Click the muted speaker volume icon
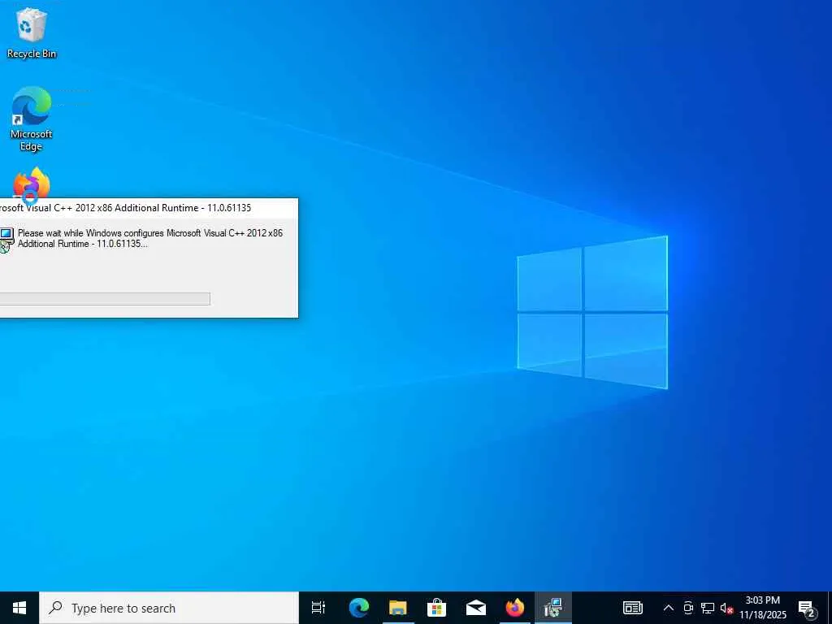Viewport: 832px width, 624px height. point(726,609)
